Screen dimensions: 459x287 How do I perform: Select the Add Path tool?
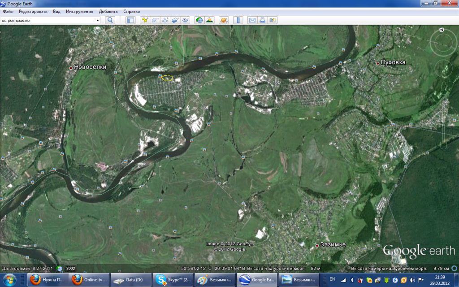pos(165,20)
